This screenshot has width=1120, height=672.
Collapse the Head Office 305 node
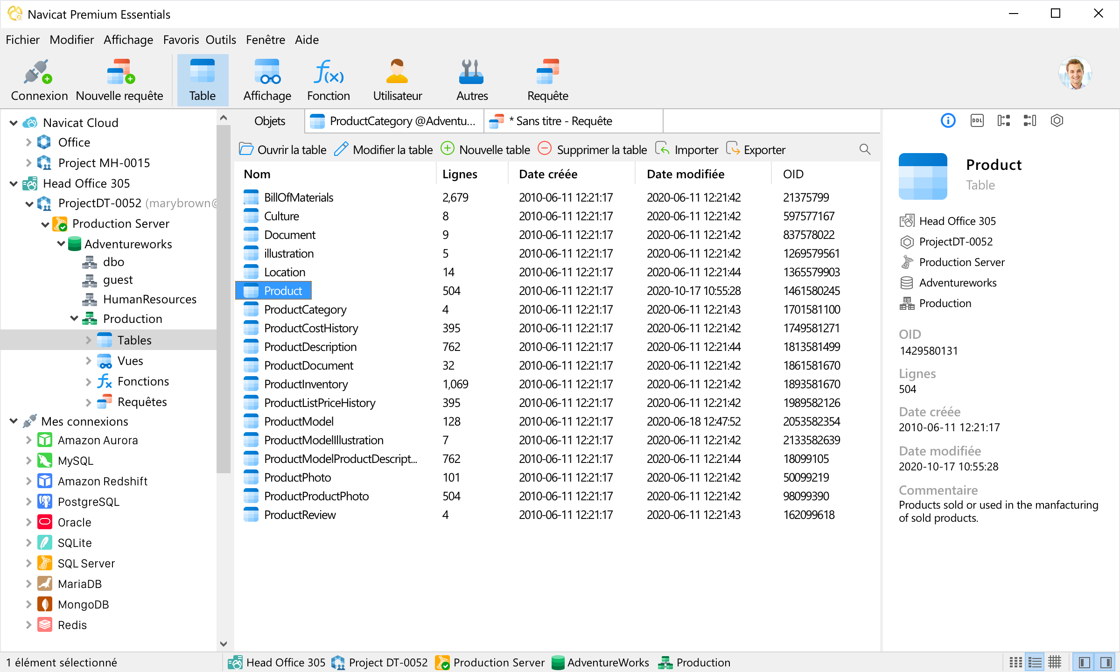click(x=14, y=183)
